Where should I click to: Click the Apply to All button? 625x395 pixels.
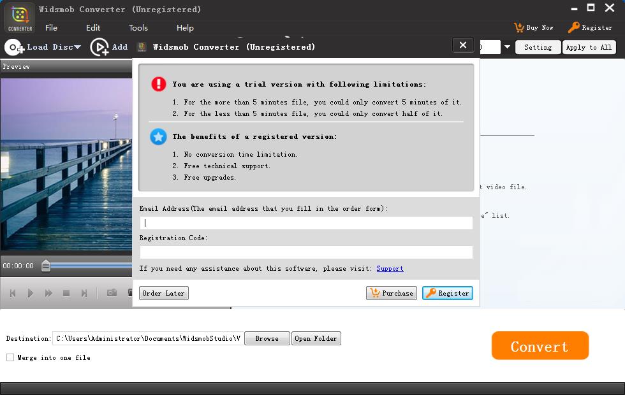click(x=589, y=47)
